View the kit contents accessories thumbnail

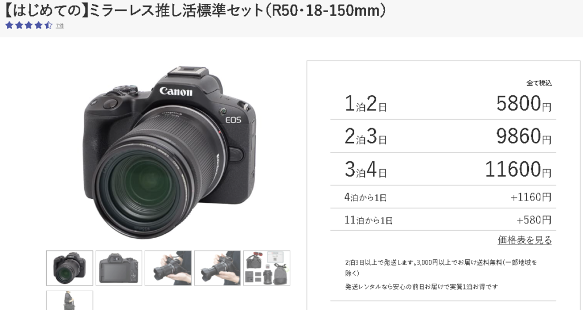(266, 268)
